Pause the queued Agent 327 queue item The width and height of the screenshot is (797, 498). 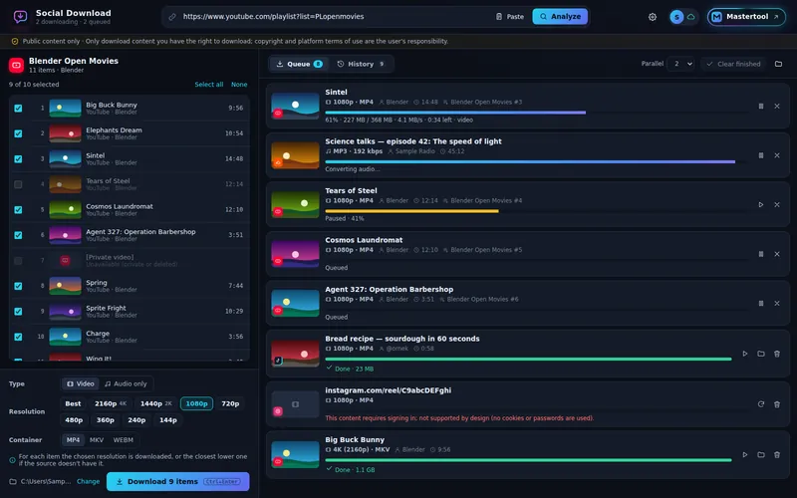761,304
